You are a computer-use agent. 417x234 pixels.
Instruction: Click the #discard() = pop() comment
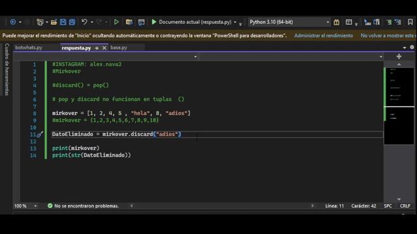coord(81,85)
